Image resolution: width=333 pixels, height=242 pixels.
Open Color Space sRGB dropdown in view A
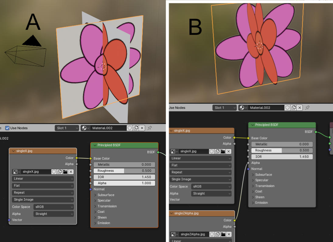click(54, 207)
